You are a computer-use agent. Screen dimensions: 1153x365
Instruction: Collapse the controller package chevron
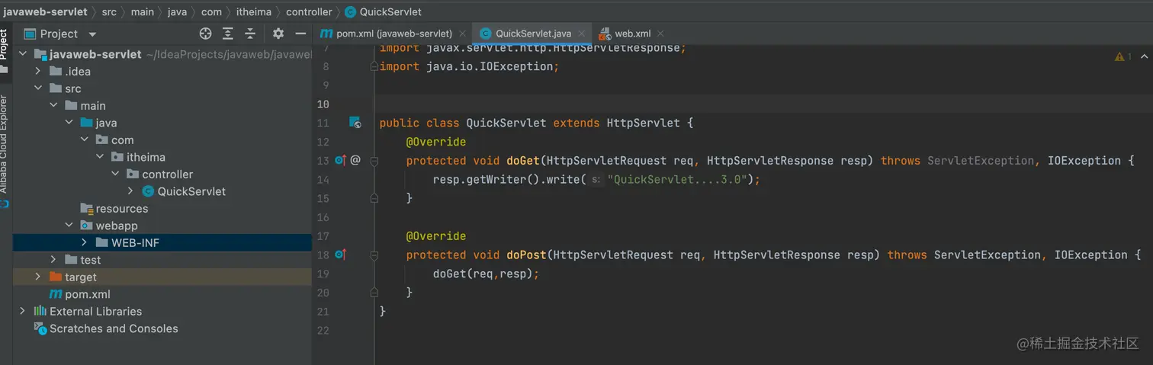[115, 174]
